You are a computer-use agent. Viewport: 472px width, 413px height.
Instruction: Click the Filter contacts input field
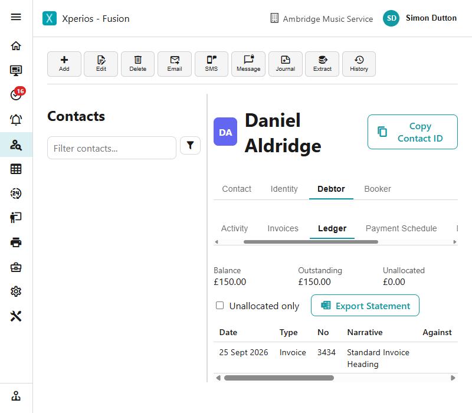pyautogui.click(x=112, y=148)
